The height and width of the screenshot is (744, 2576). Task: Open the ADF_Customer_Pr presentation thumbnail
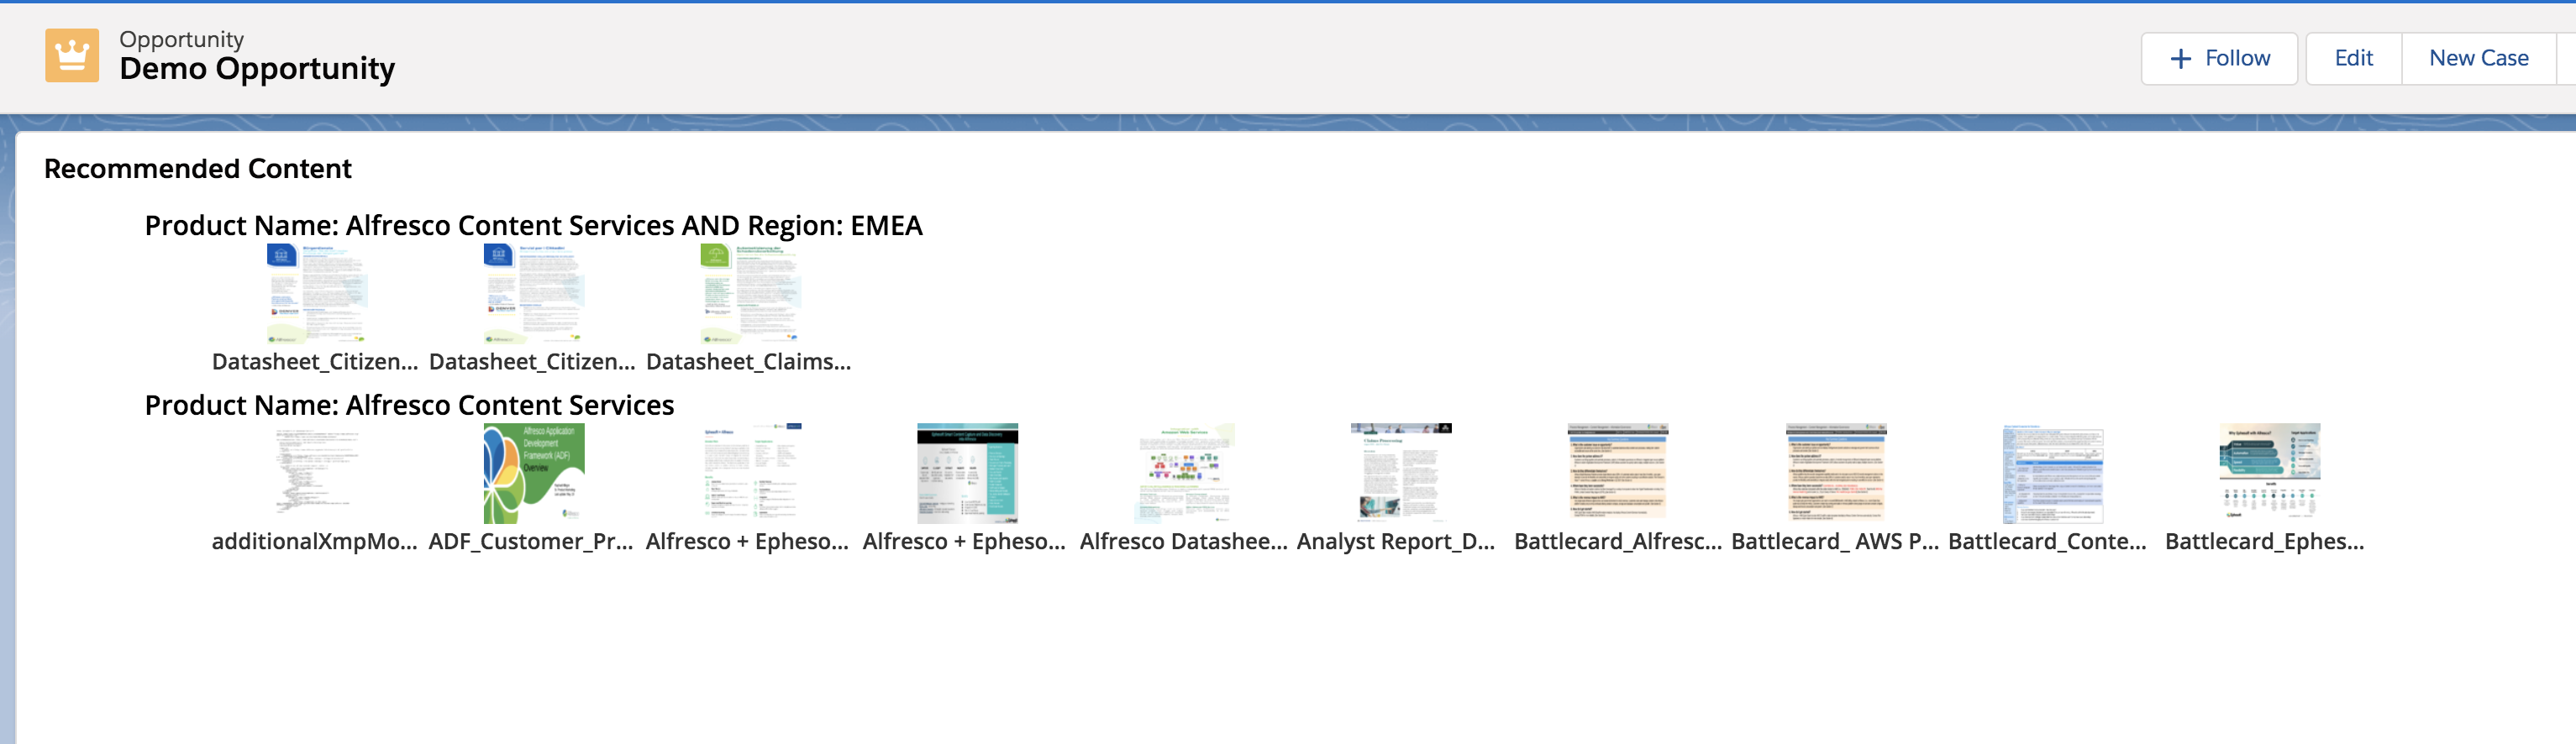533,472
